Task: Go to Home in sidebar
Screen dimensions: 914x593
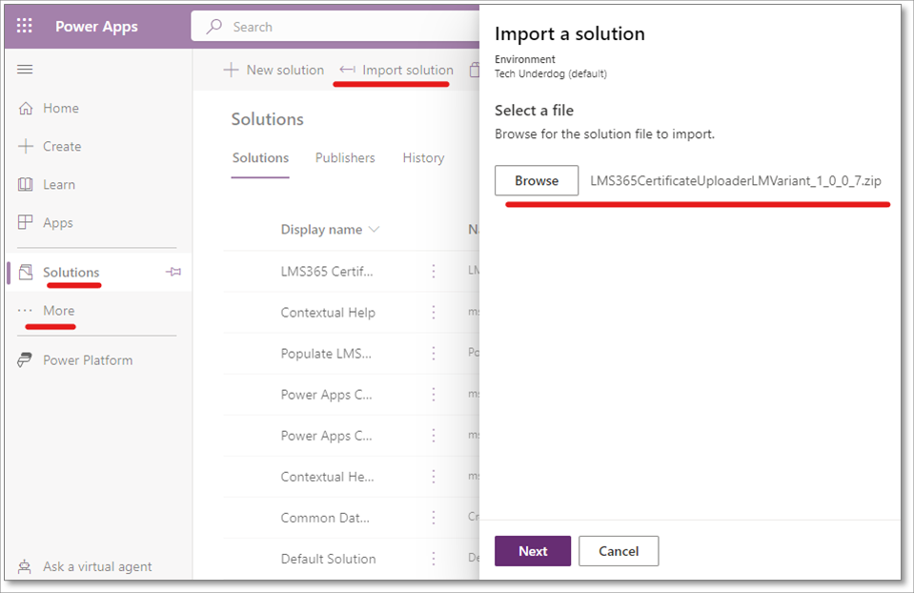Action: click(60, 109)
